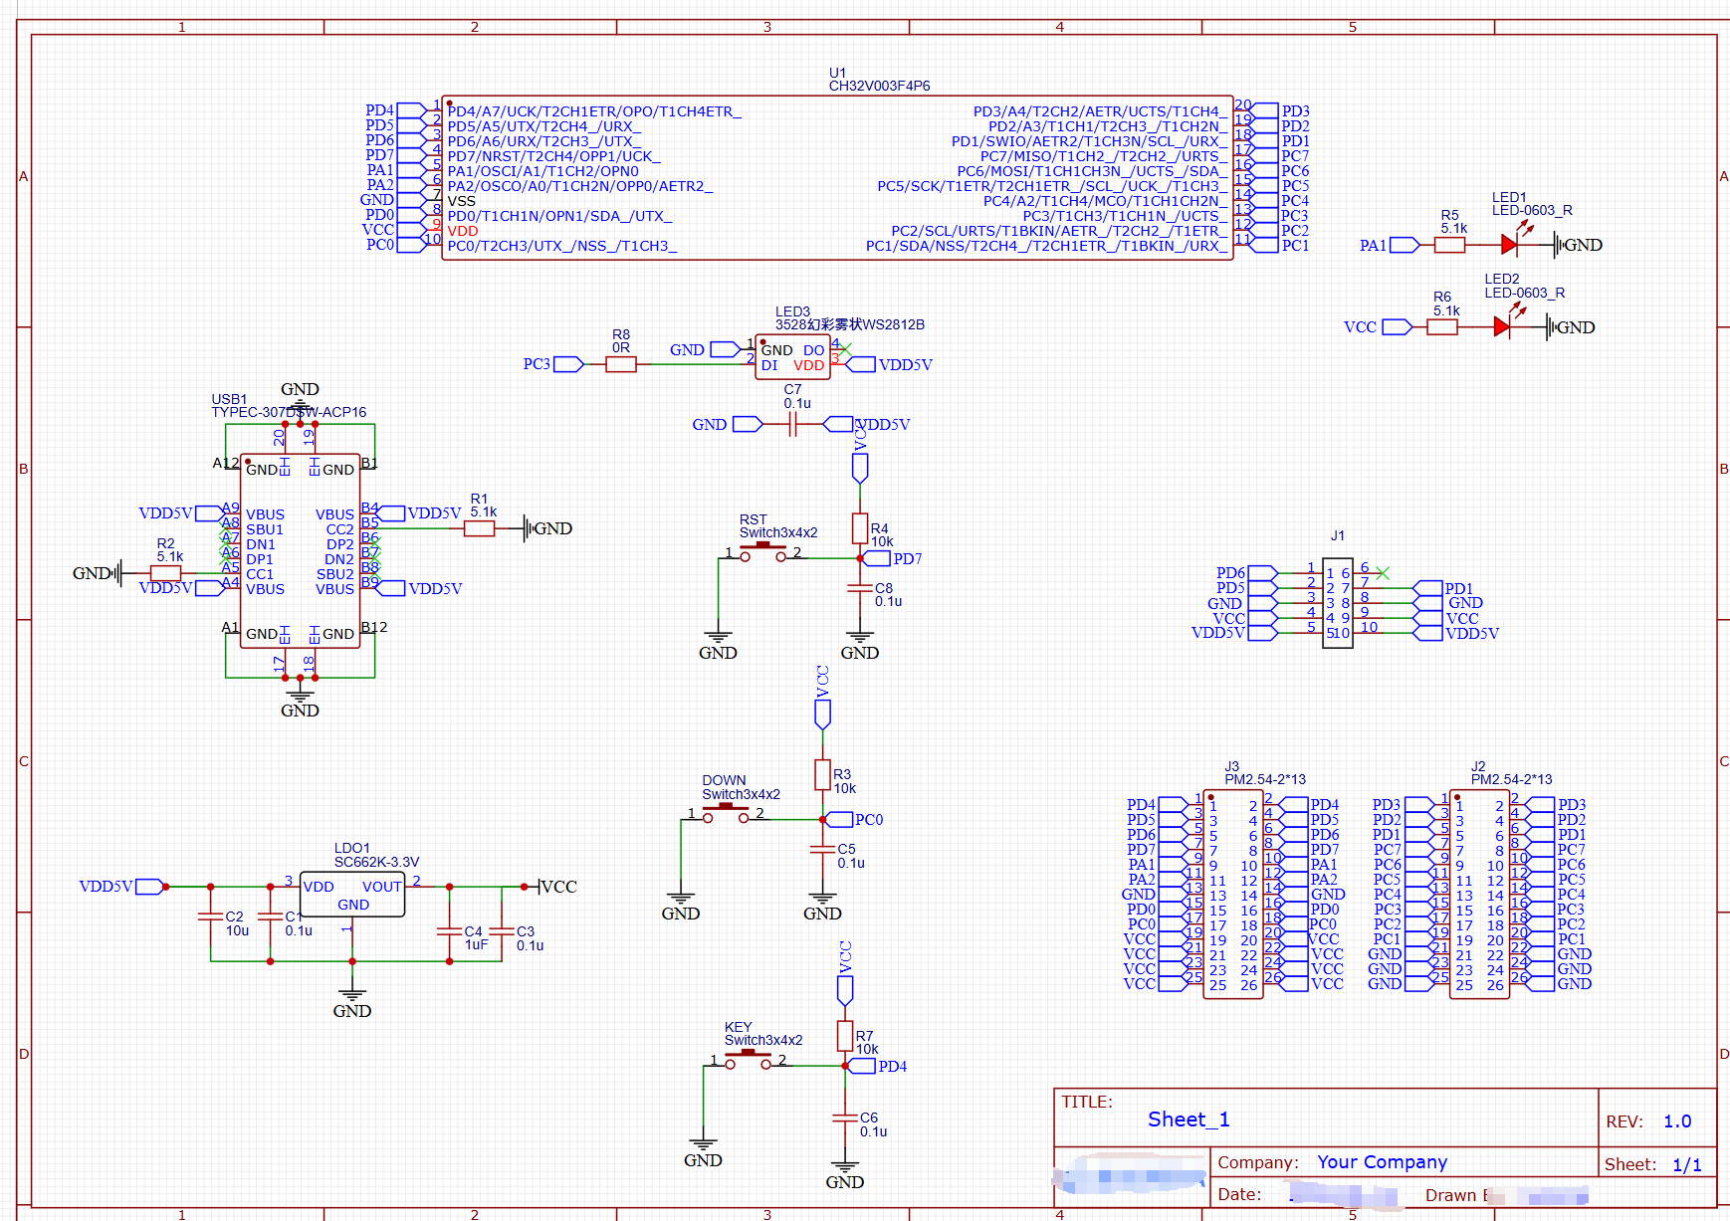Click the SC662K-3.3V part label
Viewport: 1730px width, 1221px height.
tap(376, 862)
